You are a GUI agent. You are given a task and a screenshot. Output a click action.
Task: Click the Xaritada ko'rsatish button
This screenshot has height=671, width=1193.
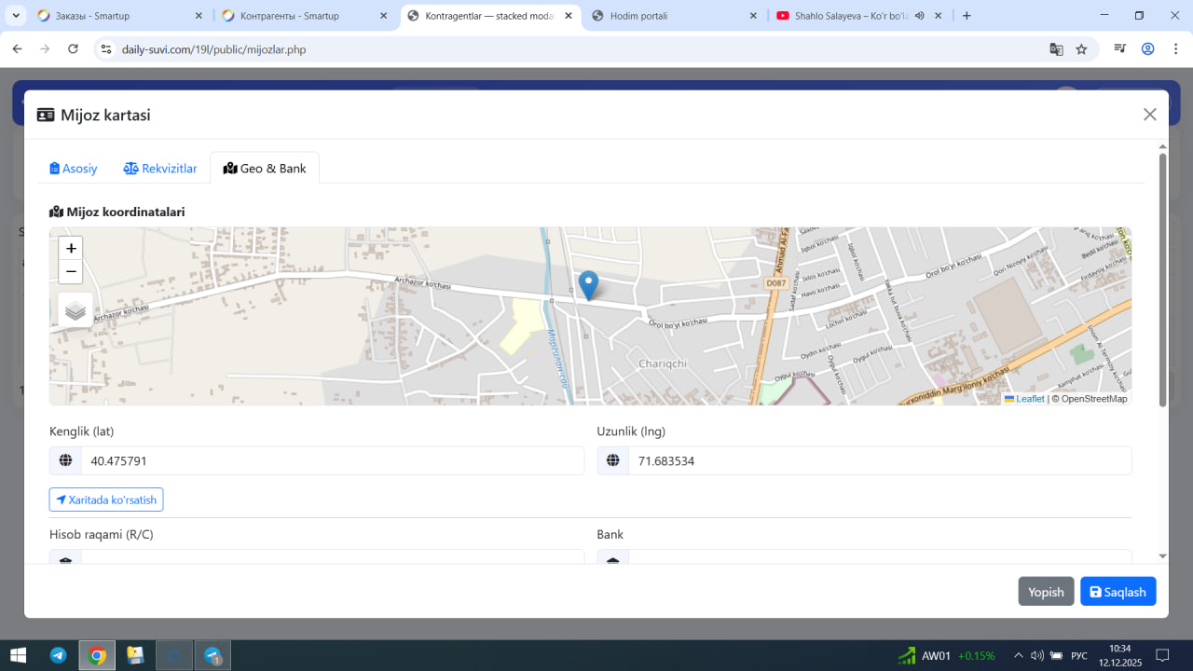pyautogui.click(x=106, y=500)
